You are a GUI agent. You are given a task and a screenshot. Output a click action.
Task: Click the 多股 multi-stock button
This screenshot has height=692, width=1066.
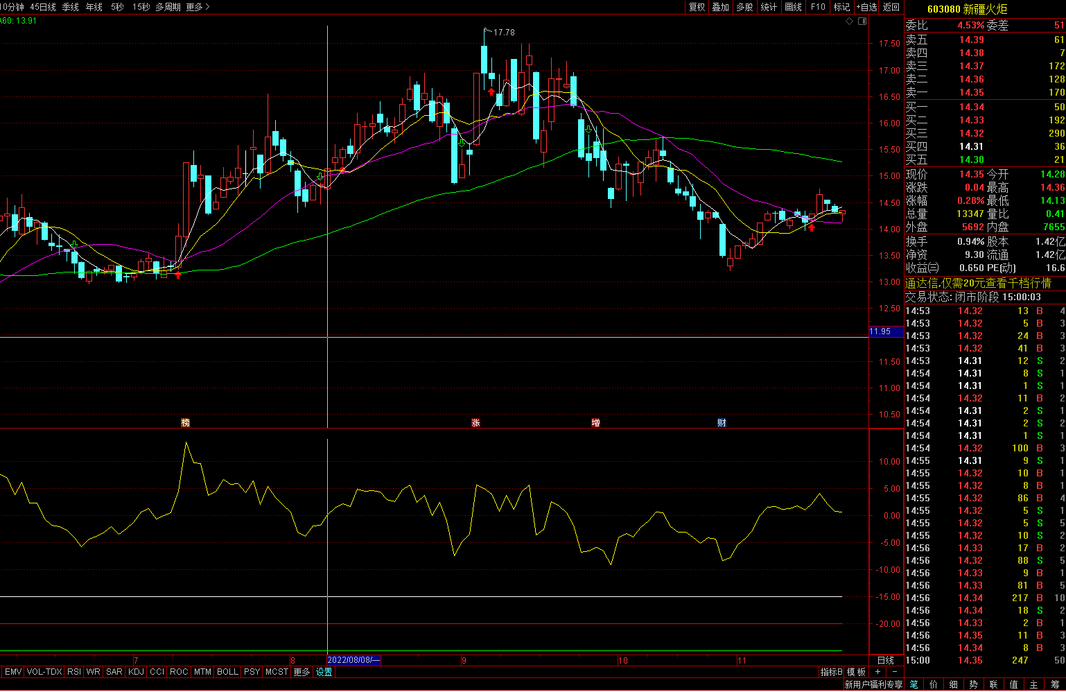pyautogui.click(x=744, y=7)
